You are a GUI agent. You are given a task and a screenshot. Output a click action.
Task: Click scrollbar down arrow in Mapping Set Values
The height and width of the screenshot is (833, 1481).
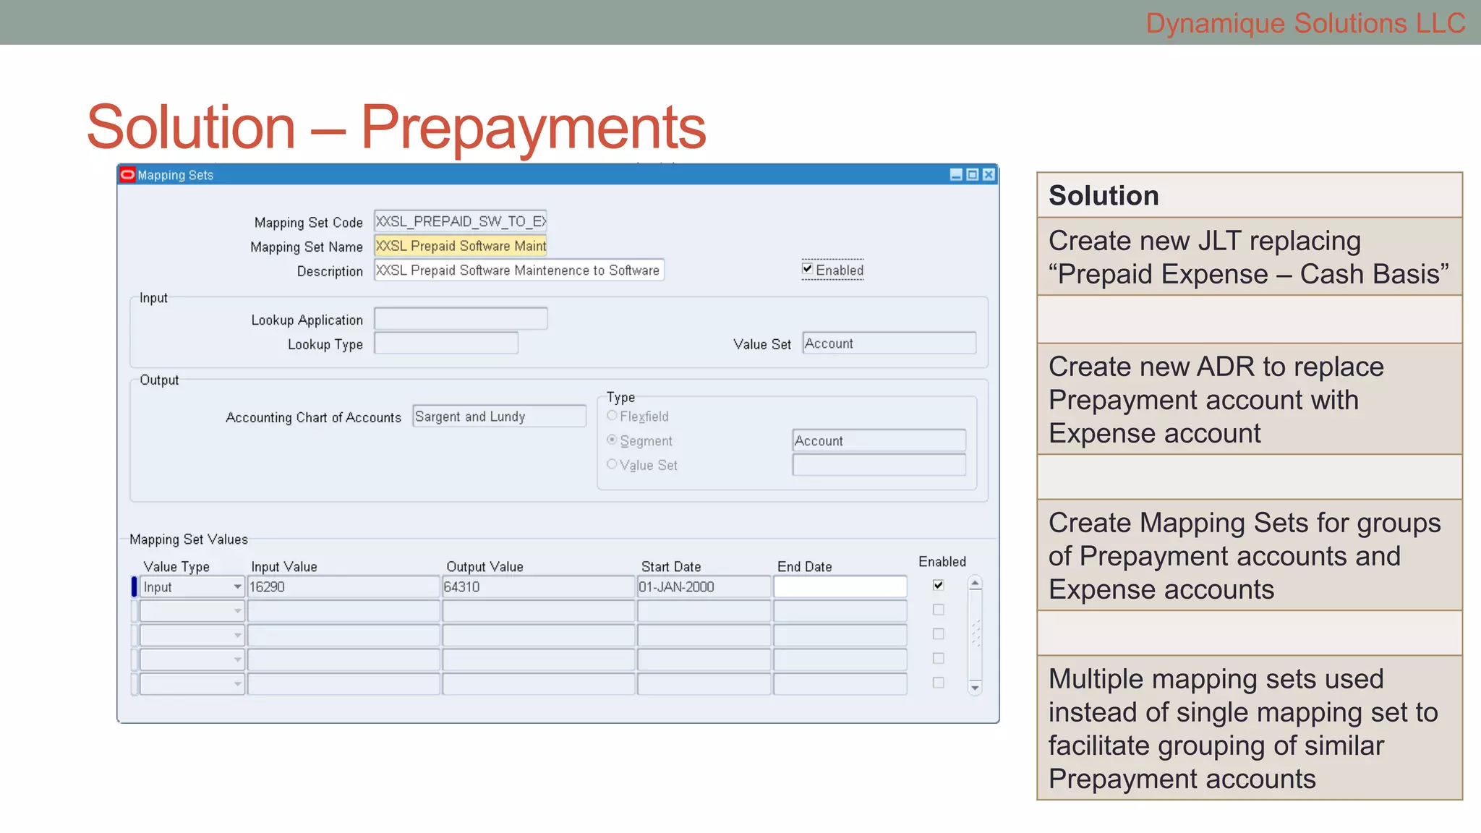coord(975,688)
